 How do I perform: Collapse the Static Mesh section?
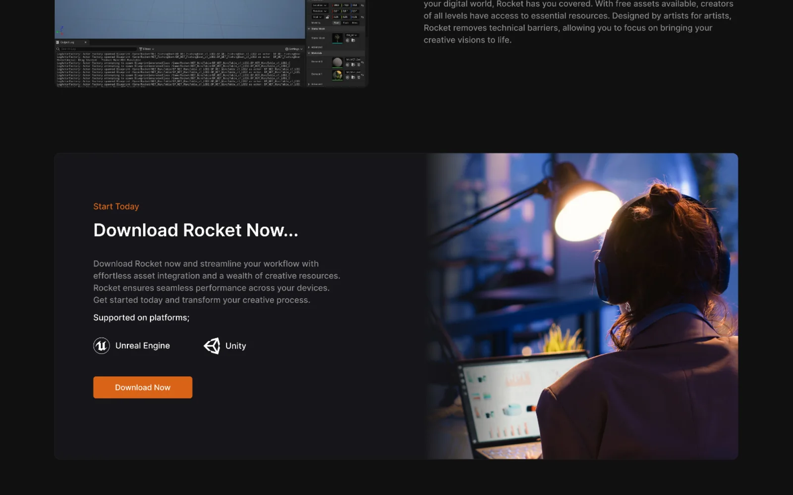pyautogui.click(x=309, y=29)
